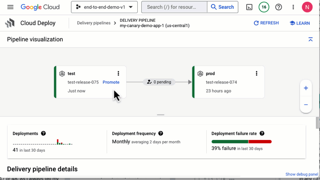Focus the resource search field
The height and width of the screenshot is (180, 320).
[174, 7]
